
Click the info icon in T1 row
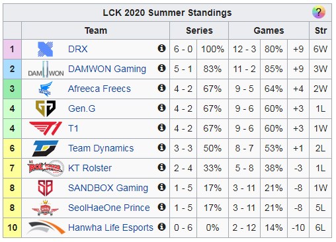coord(161,128)
